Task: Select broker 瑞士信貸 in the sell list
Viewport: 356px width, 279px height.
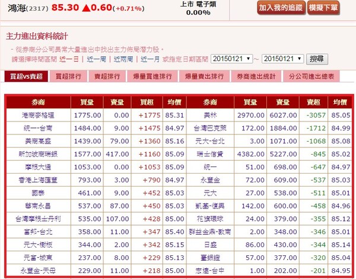Action: [211, 154]
